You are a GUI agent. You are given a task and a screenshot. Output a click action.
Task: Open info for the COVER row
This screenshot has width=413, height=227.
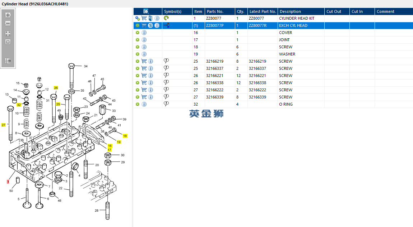pyautogui.click(x=144, y=33)
